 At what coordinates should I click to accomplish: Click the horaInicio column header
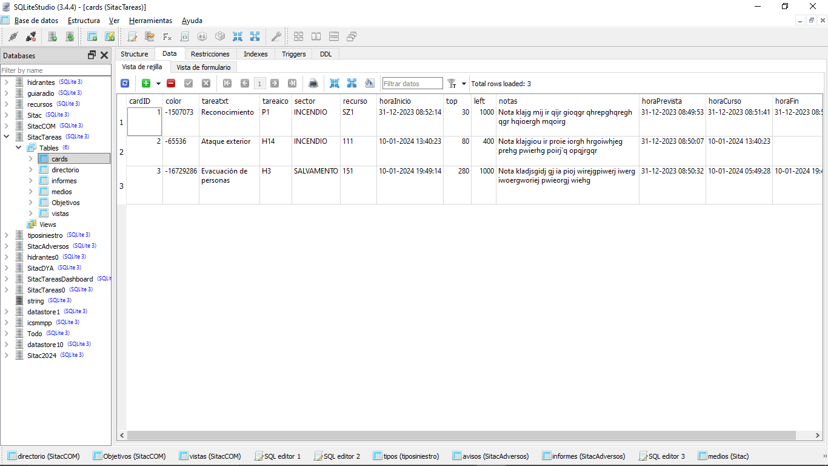pyautogui.click(x=410, y=101)
